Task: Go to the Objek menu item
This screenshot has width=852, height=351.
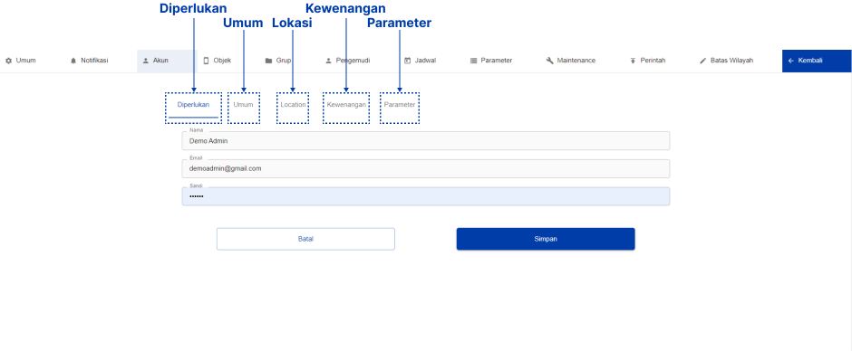Action: point(218,61)
